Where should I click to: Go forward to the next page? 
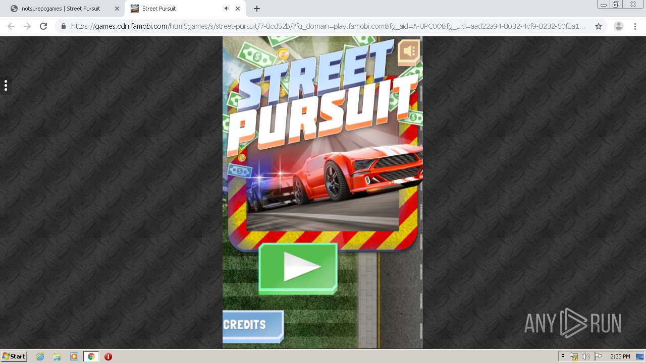point(27,26)
